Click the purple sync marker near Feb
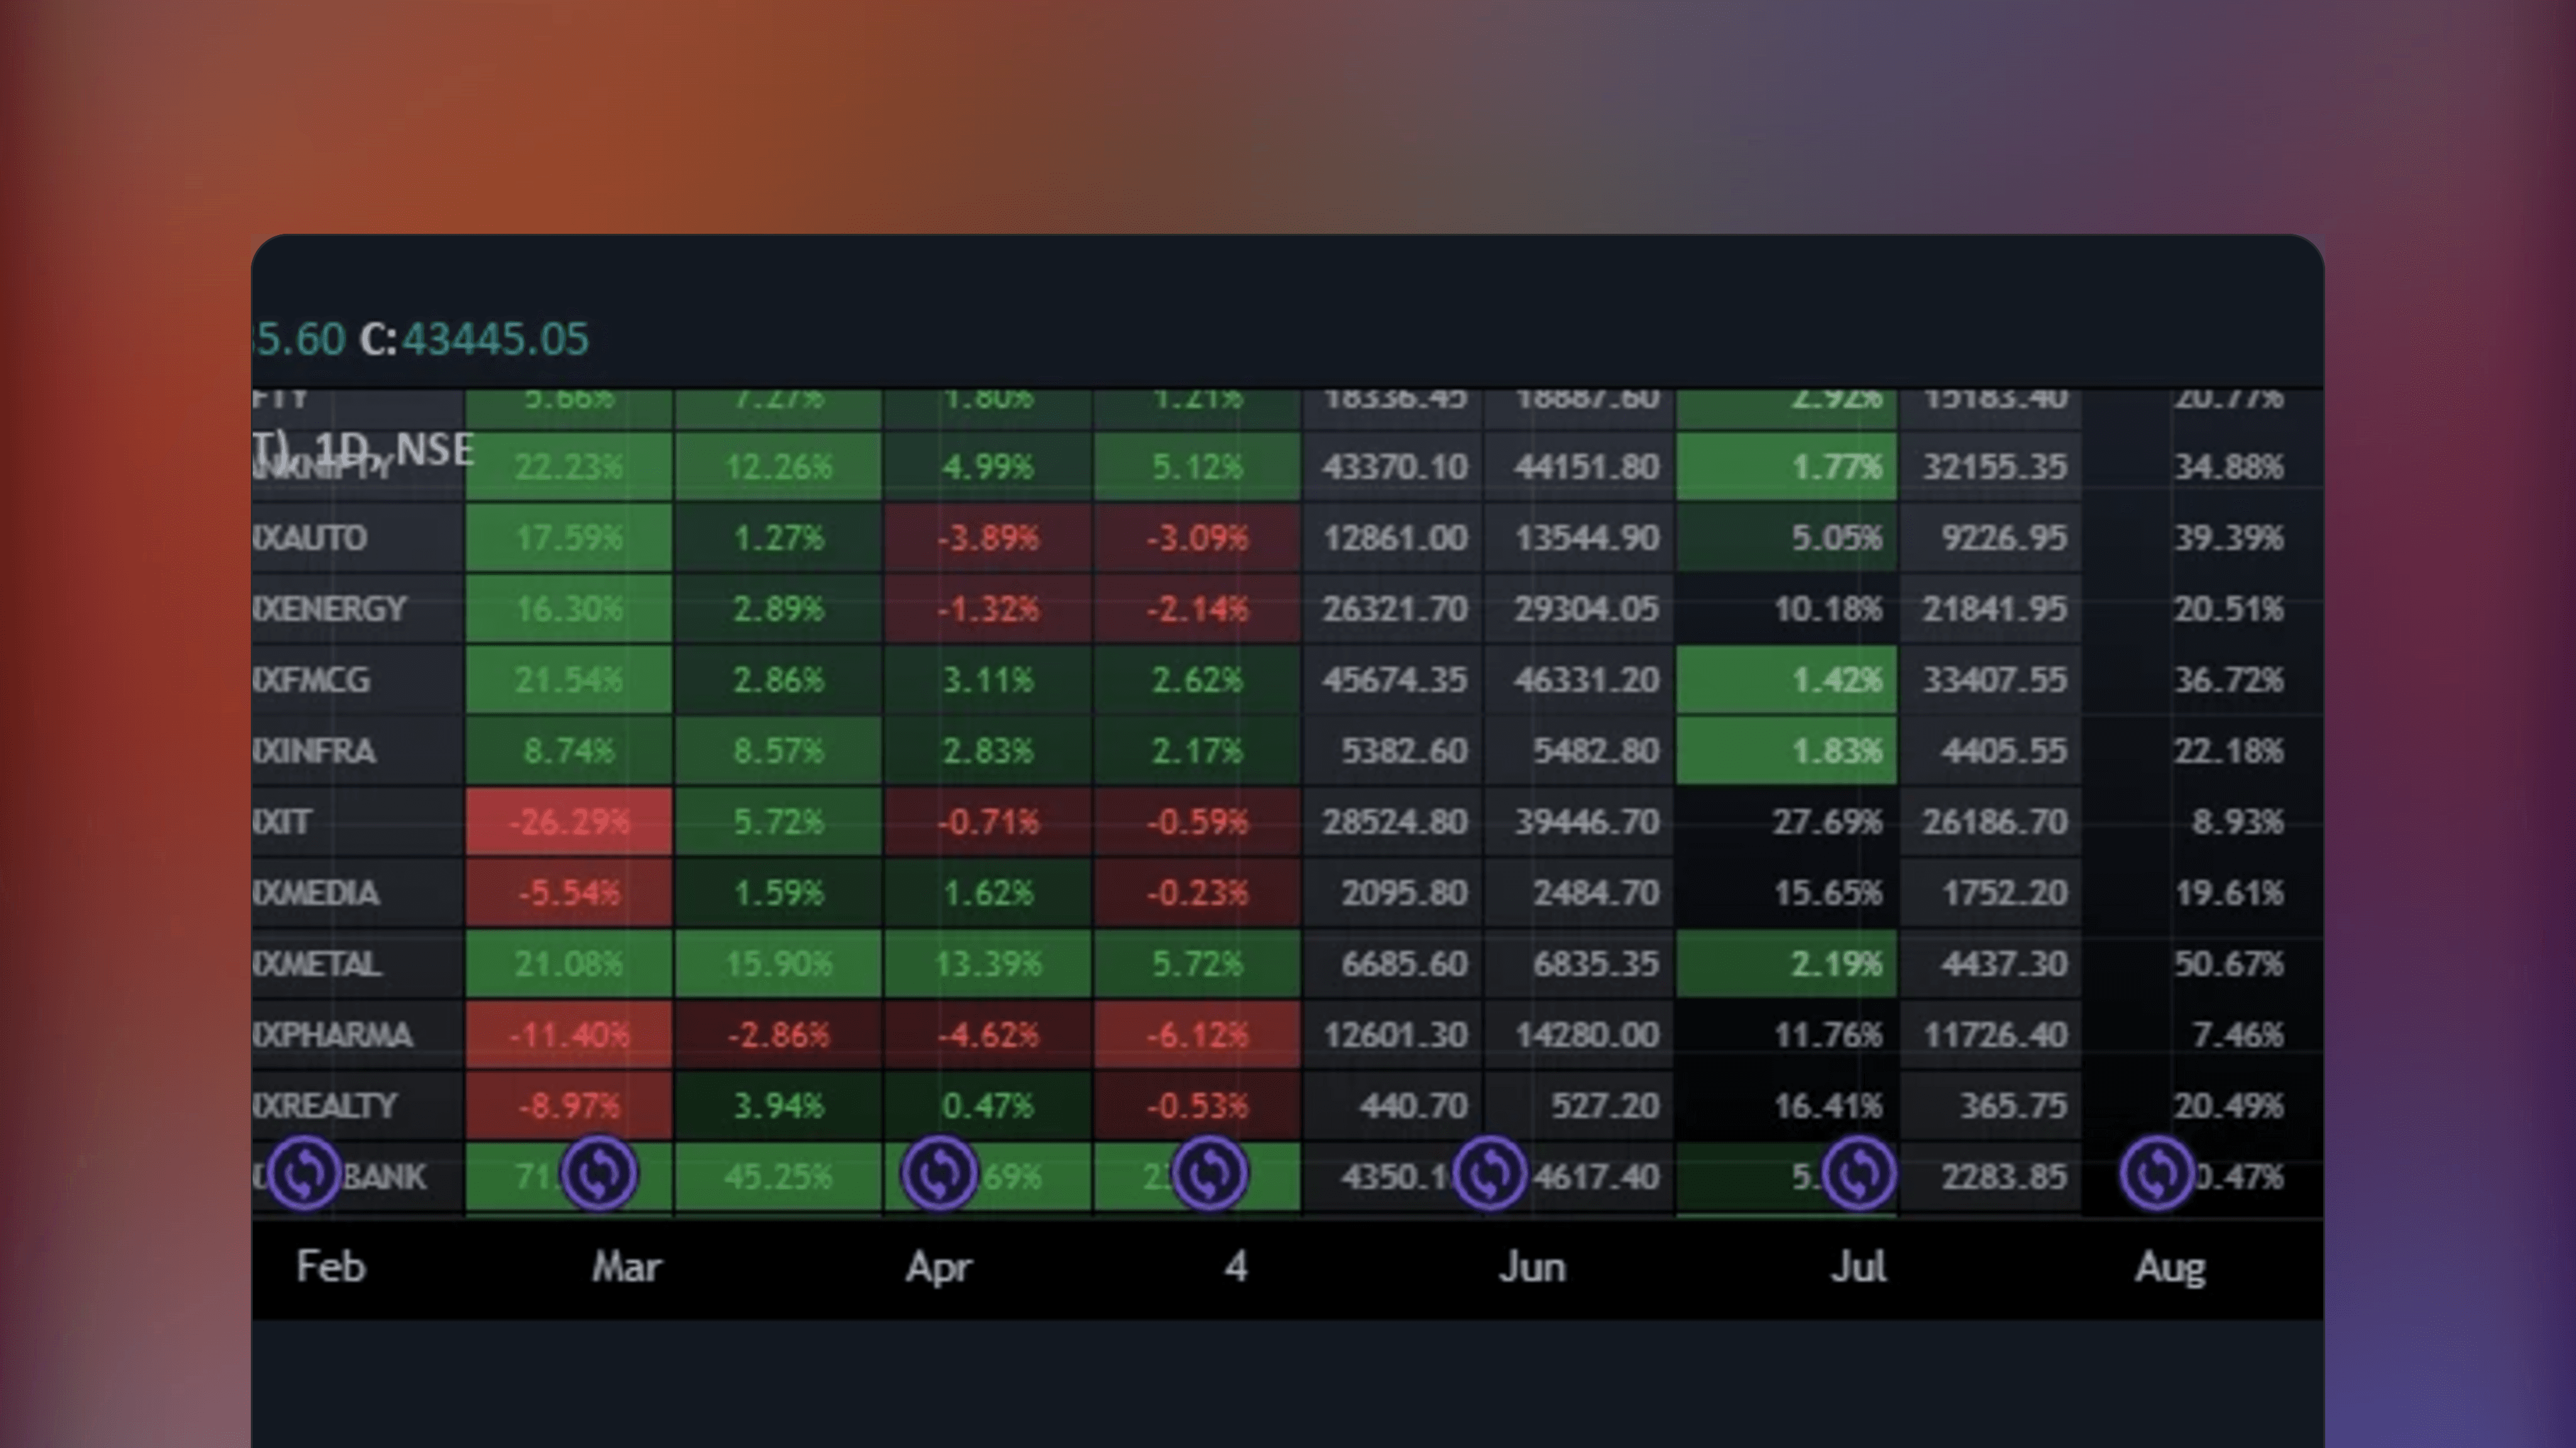This screenshot has height=1448, width=2576. [x=305, y=1173]
